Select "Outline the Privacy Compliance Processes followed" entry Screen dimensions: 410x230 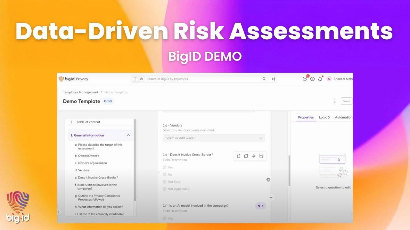pos(97,198)
